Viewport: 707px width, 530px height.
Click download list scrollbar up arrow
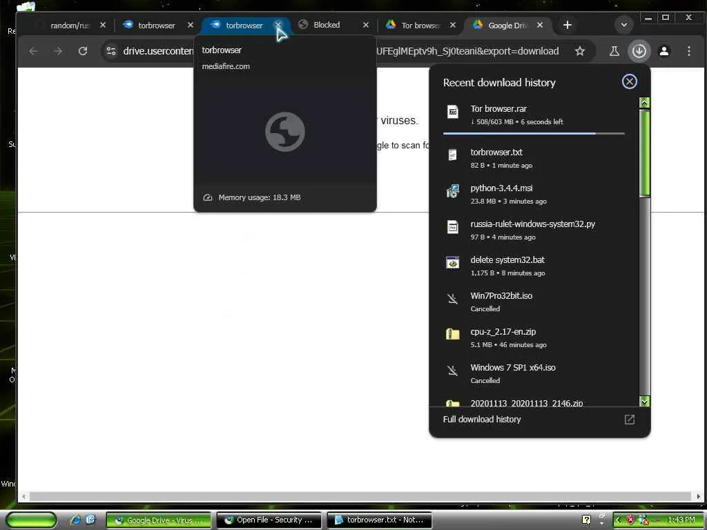coord(644,103)
